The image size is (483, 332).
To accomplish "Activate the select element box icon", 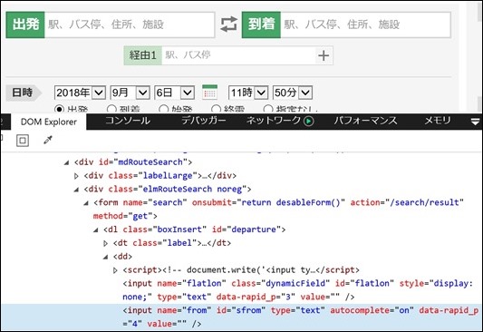I will click(23, 141).
